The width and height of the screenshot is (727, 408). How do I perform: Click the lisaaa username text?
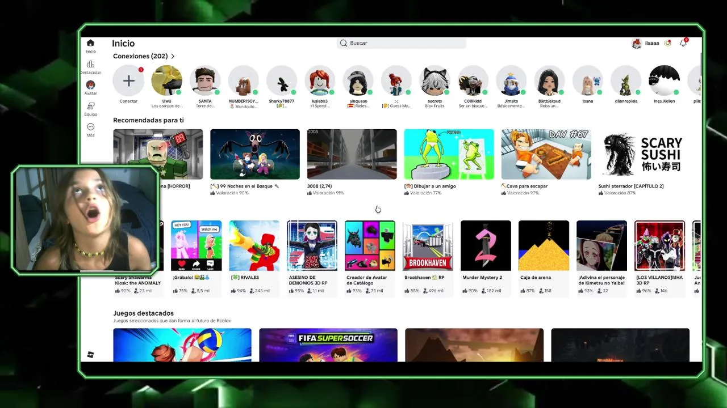click(652, 43)
